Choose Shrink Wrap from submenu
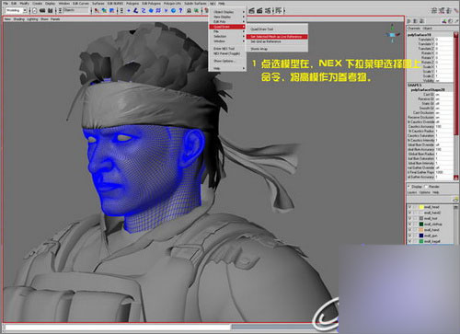The height and width of the screenshot is (334, 460). pos(259,49)
